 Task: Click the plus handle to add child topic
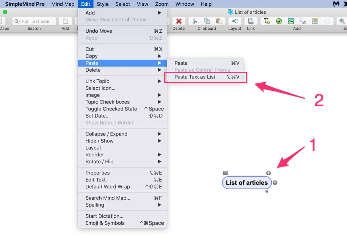pos(275,183)
